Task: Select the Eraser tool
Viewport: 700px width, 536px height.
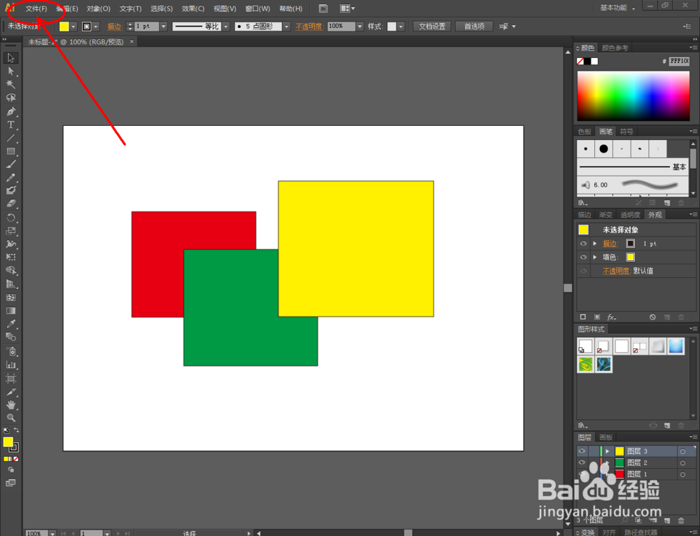Action: coord(10,204)
